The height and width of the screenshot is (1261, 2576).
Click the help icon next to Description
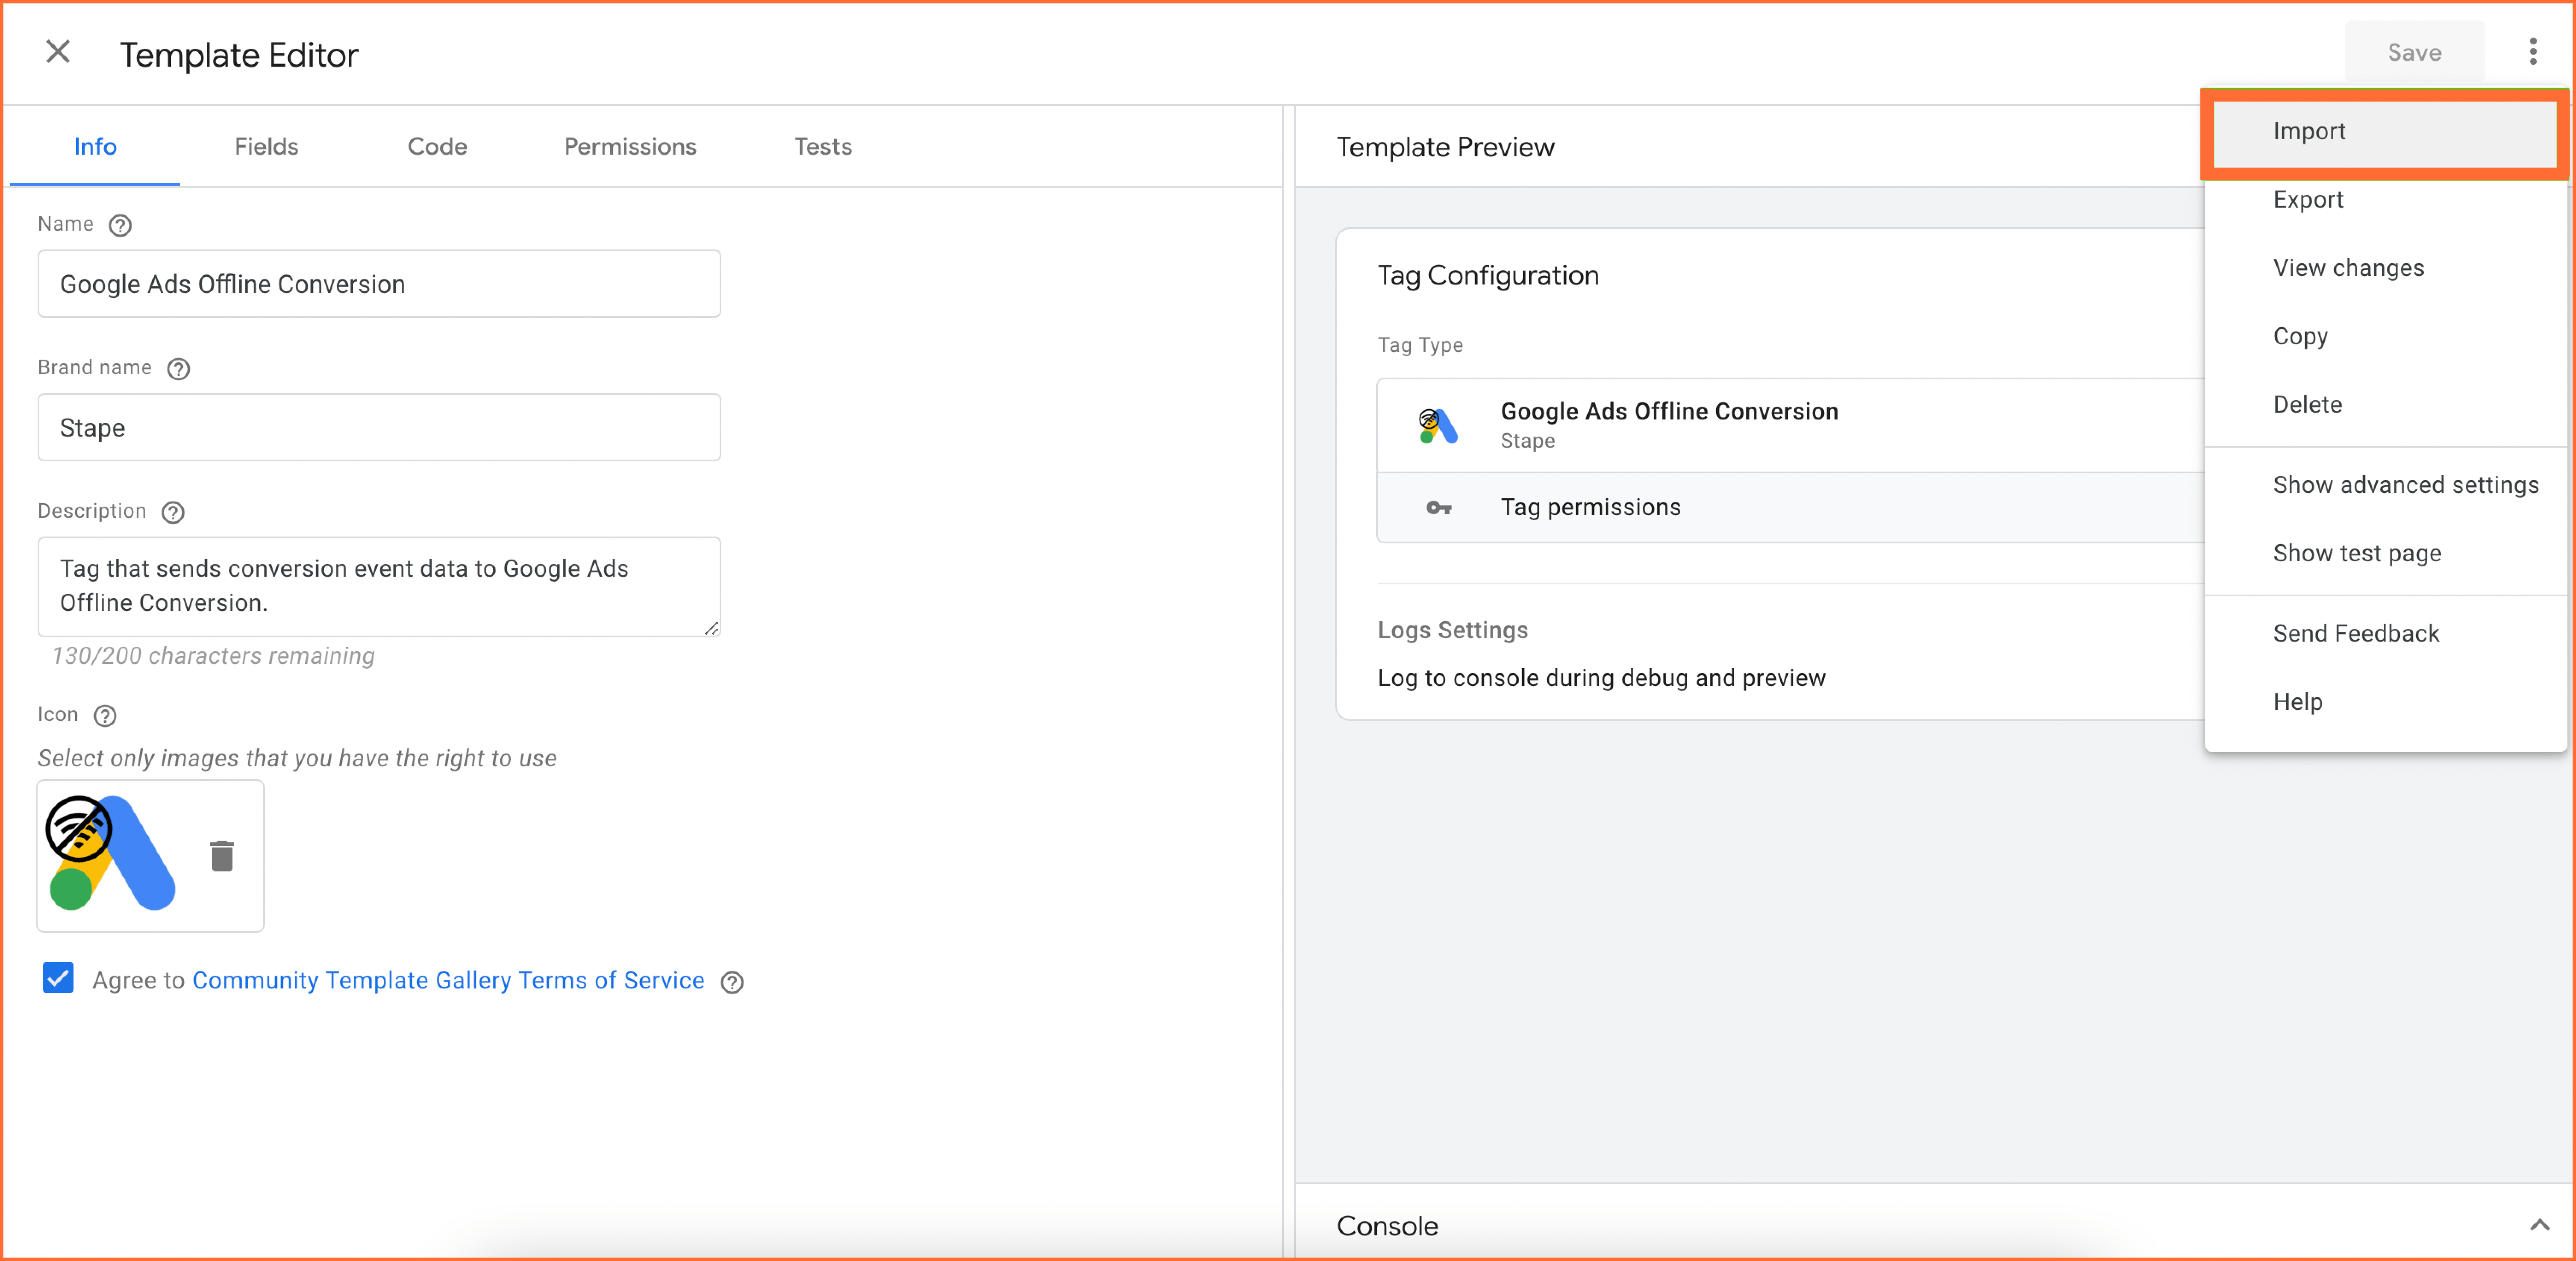click(173, 513)
